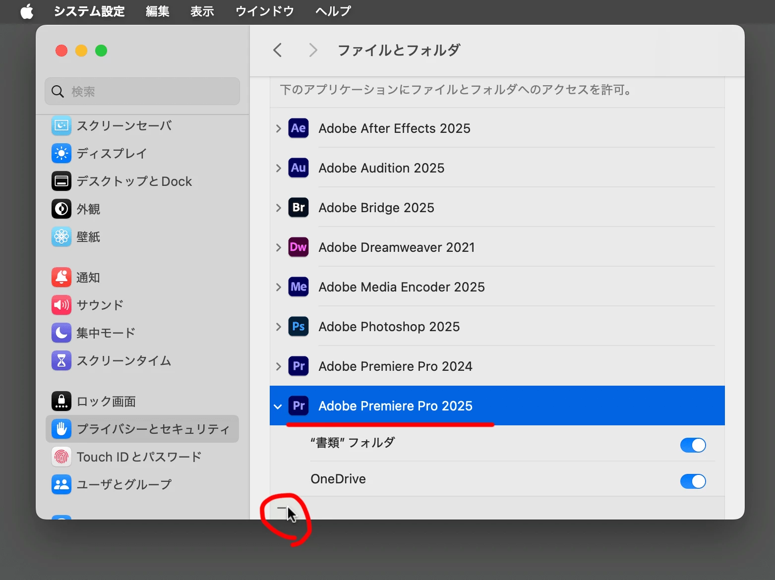
Task: Click the Adobe Bridge 2025 app icon
Action: [x=298, y=208]
